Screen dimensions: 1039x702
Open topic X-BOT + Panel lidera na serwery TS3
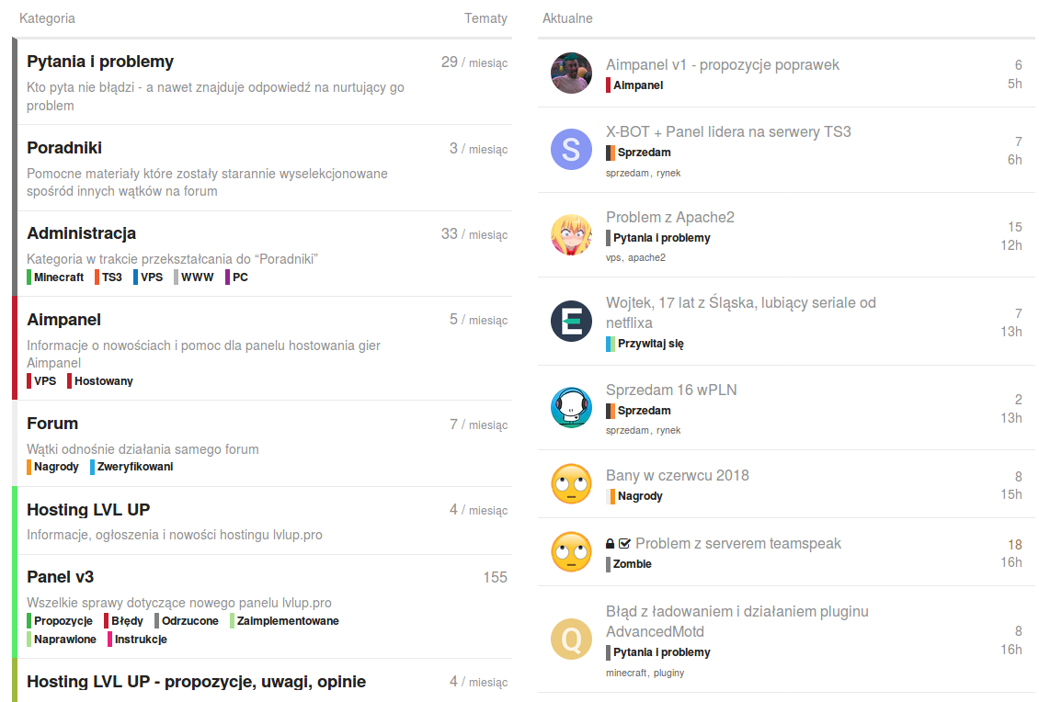point(728,131)
